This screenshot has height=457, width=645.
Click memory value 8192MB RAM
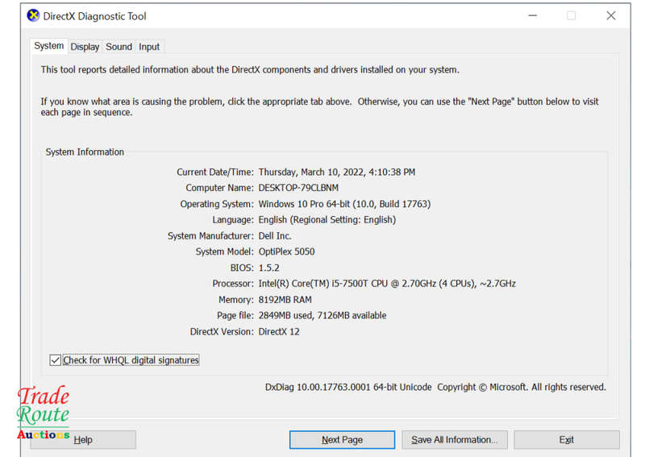click(285, 300)
